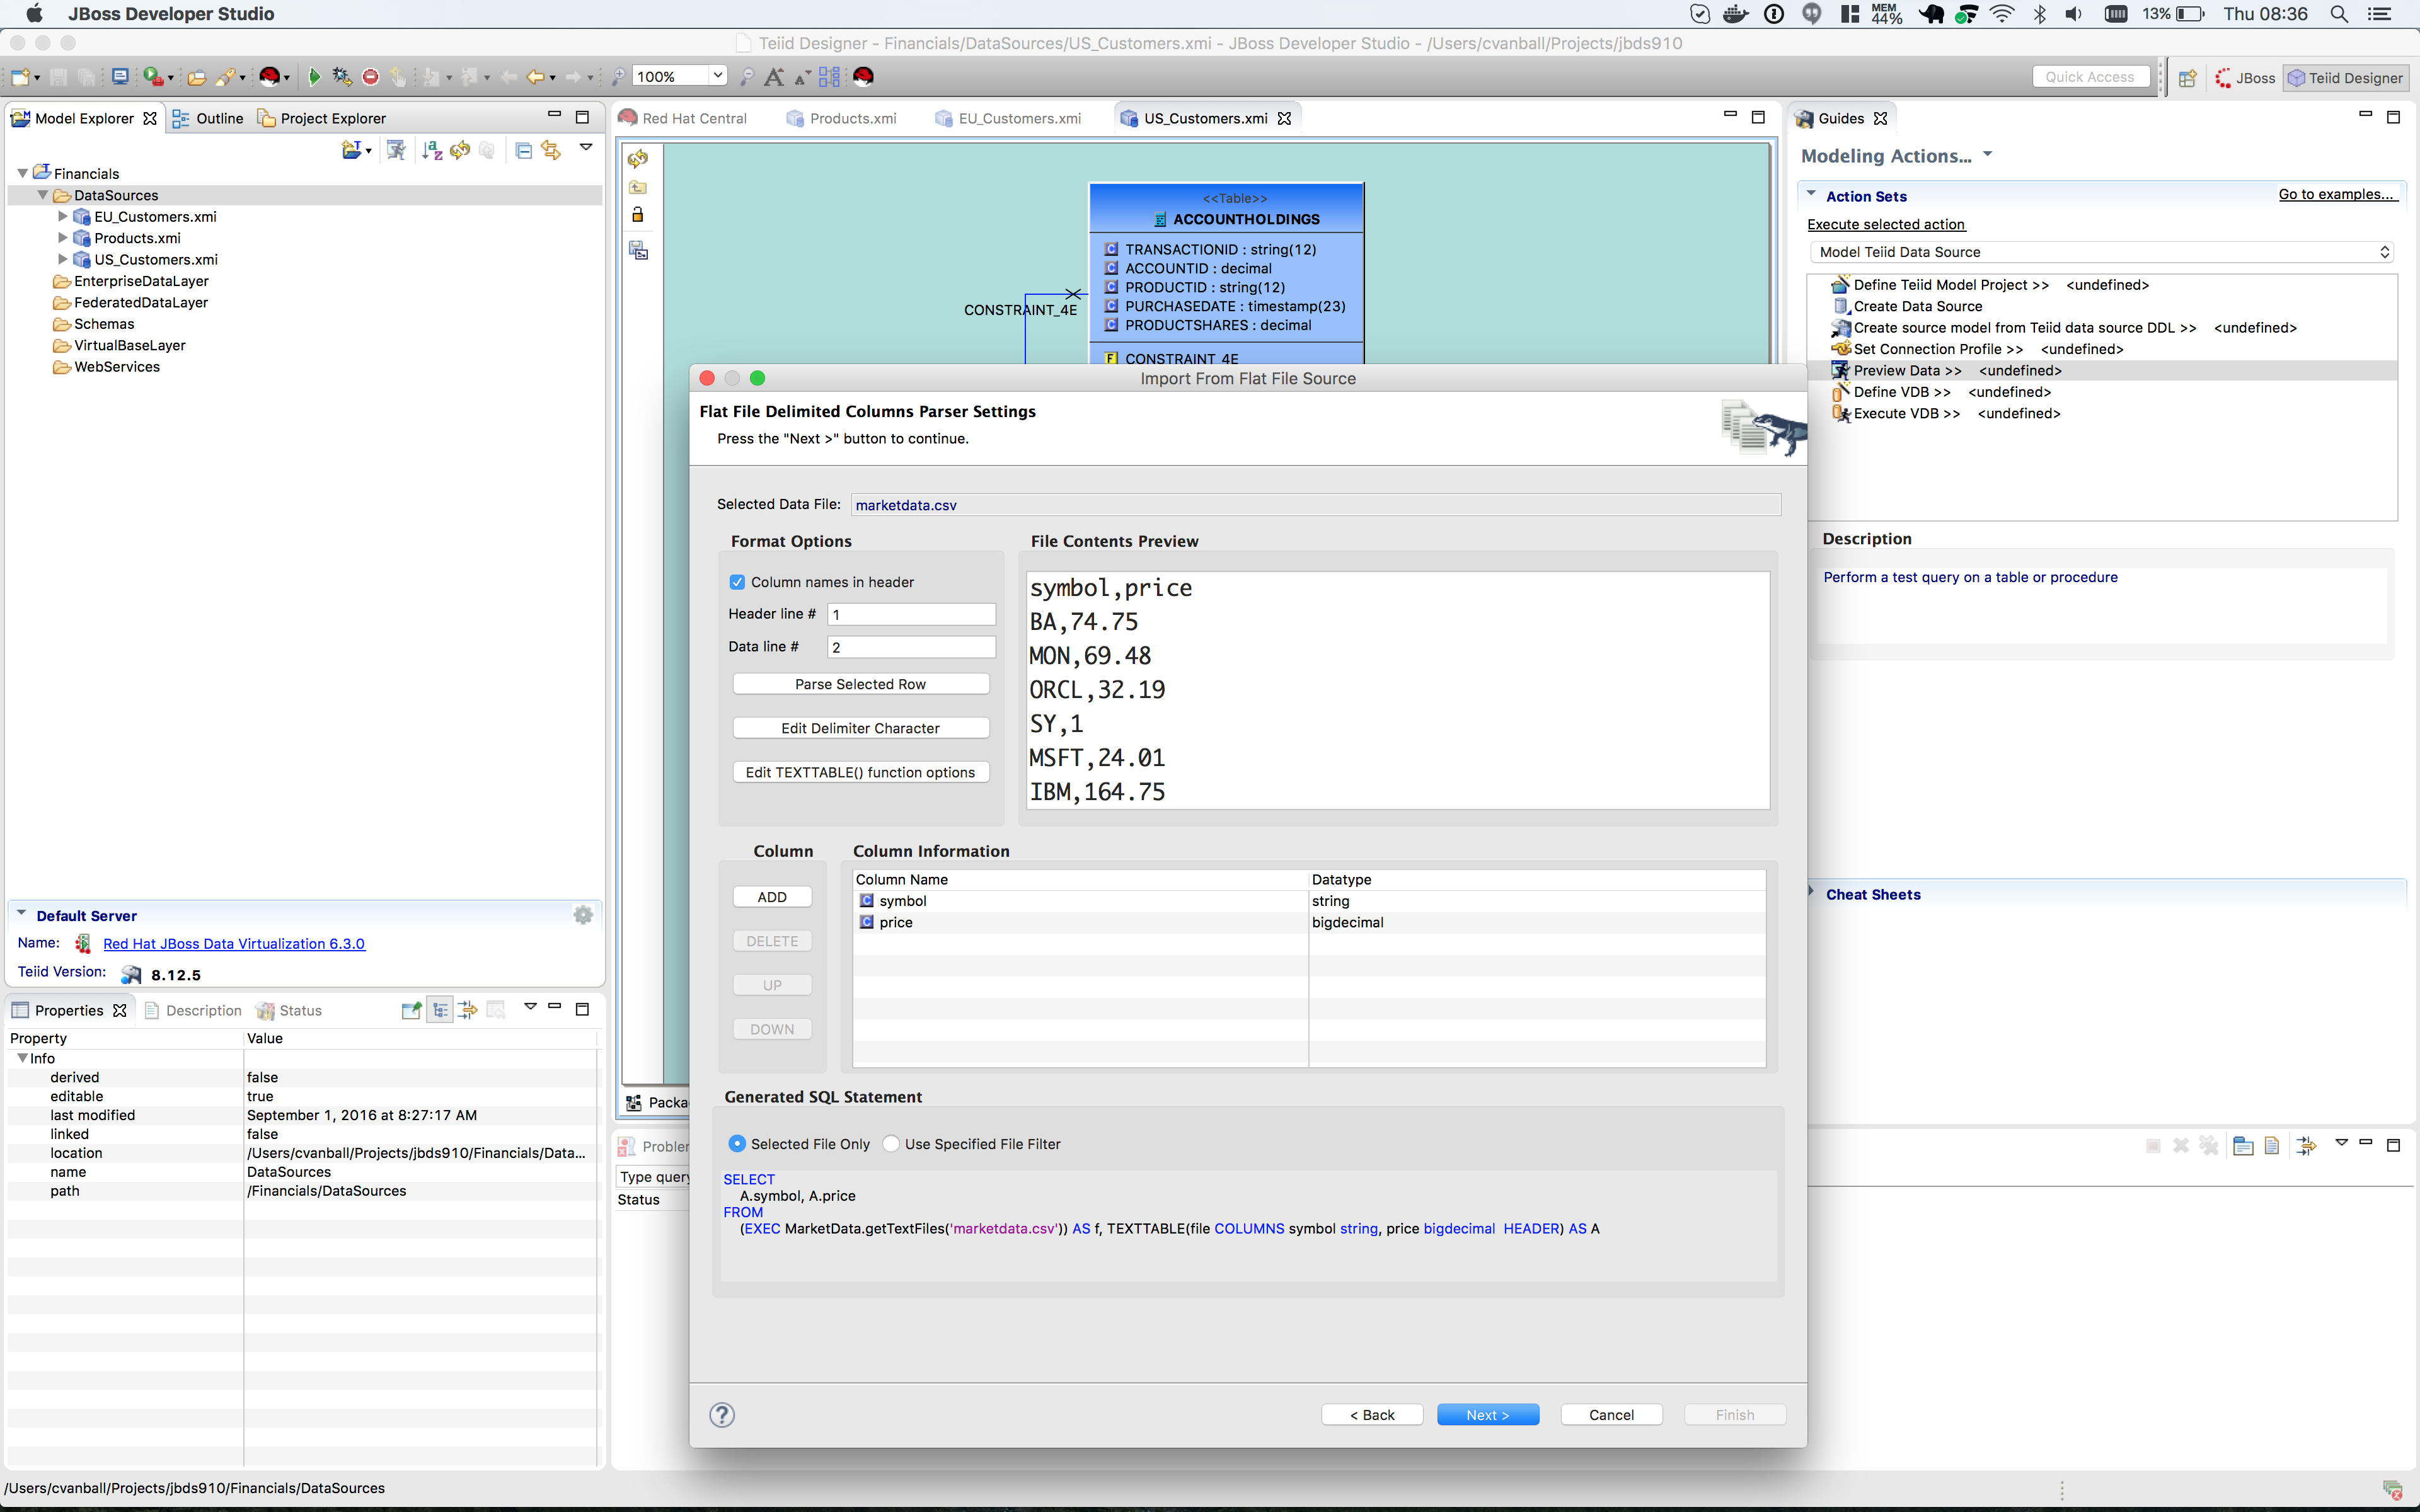Expand the US_Customers.xmi tree node

coord(62,260)
